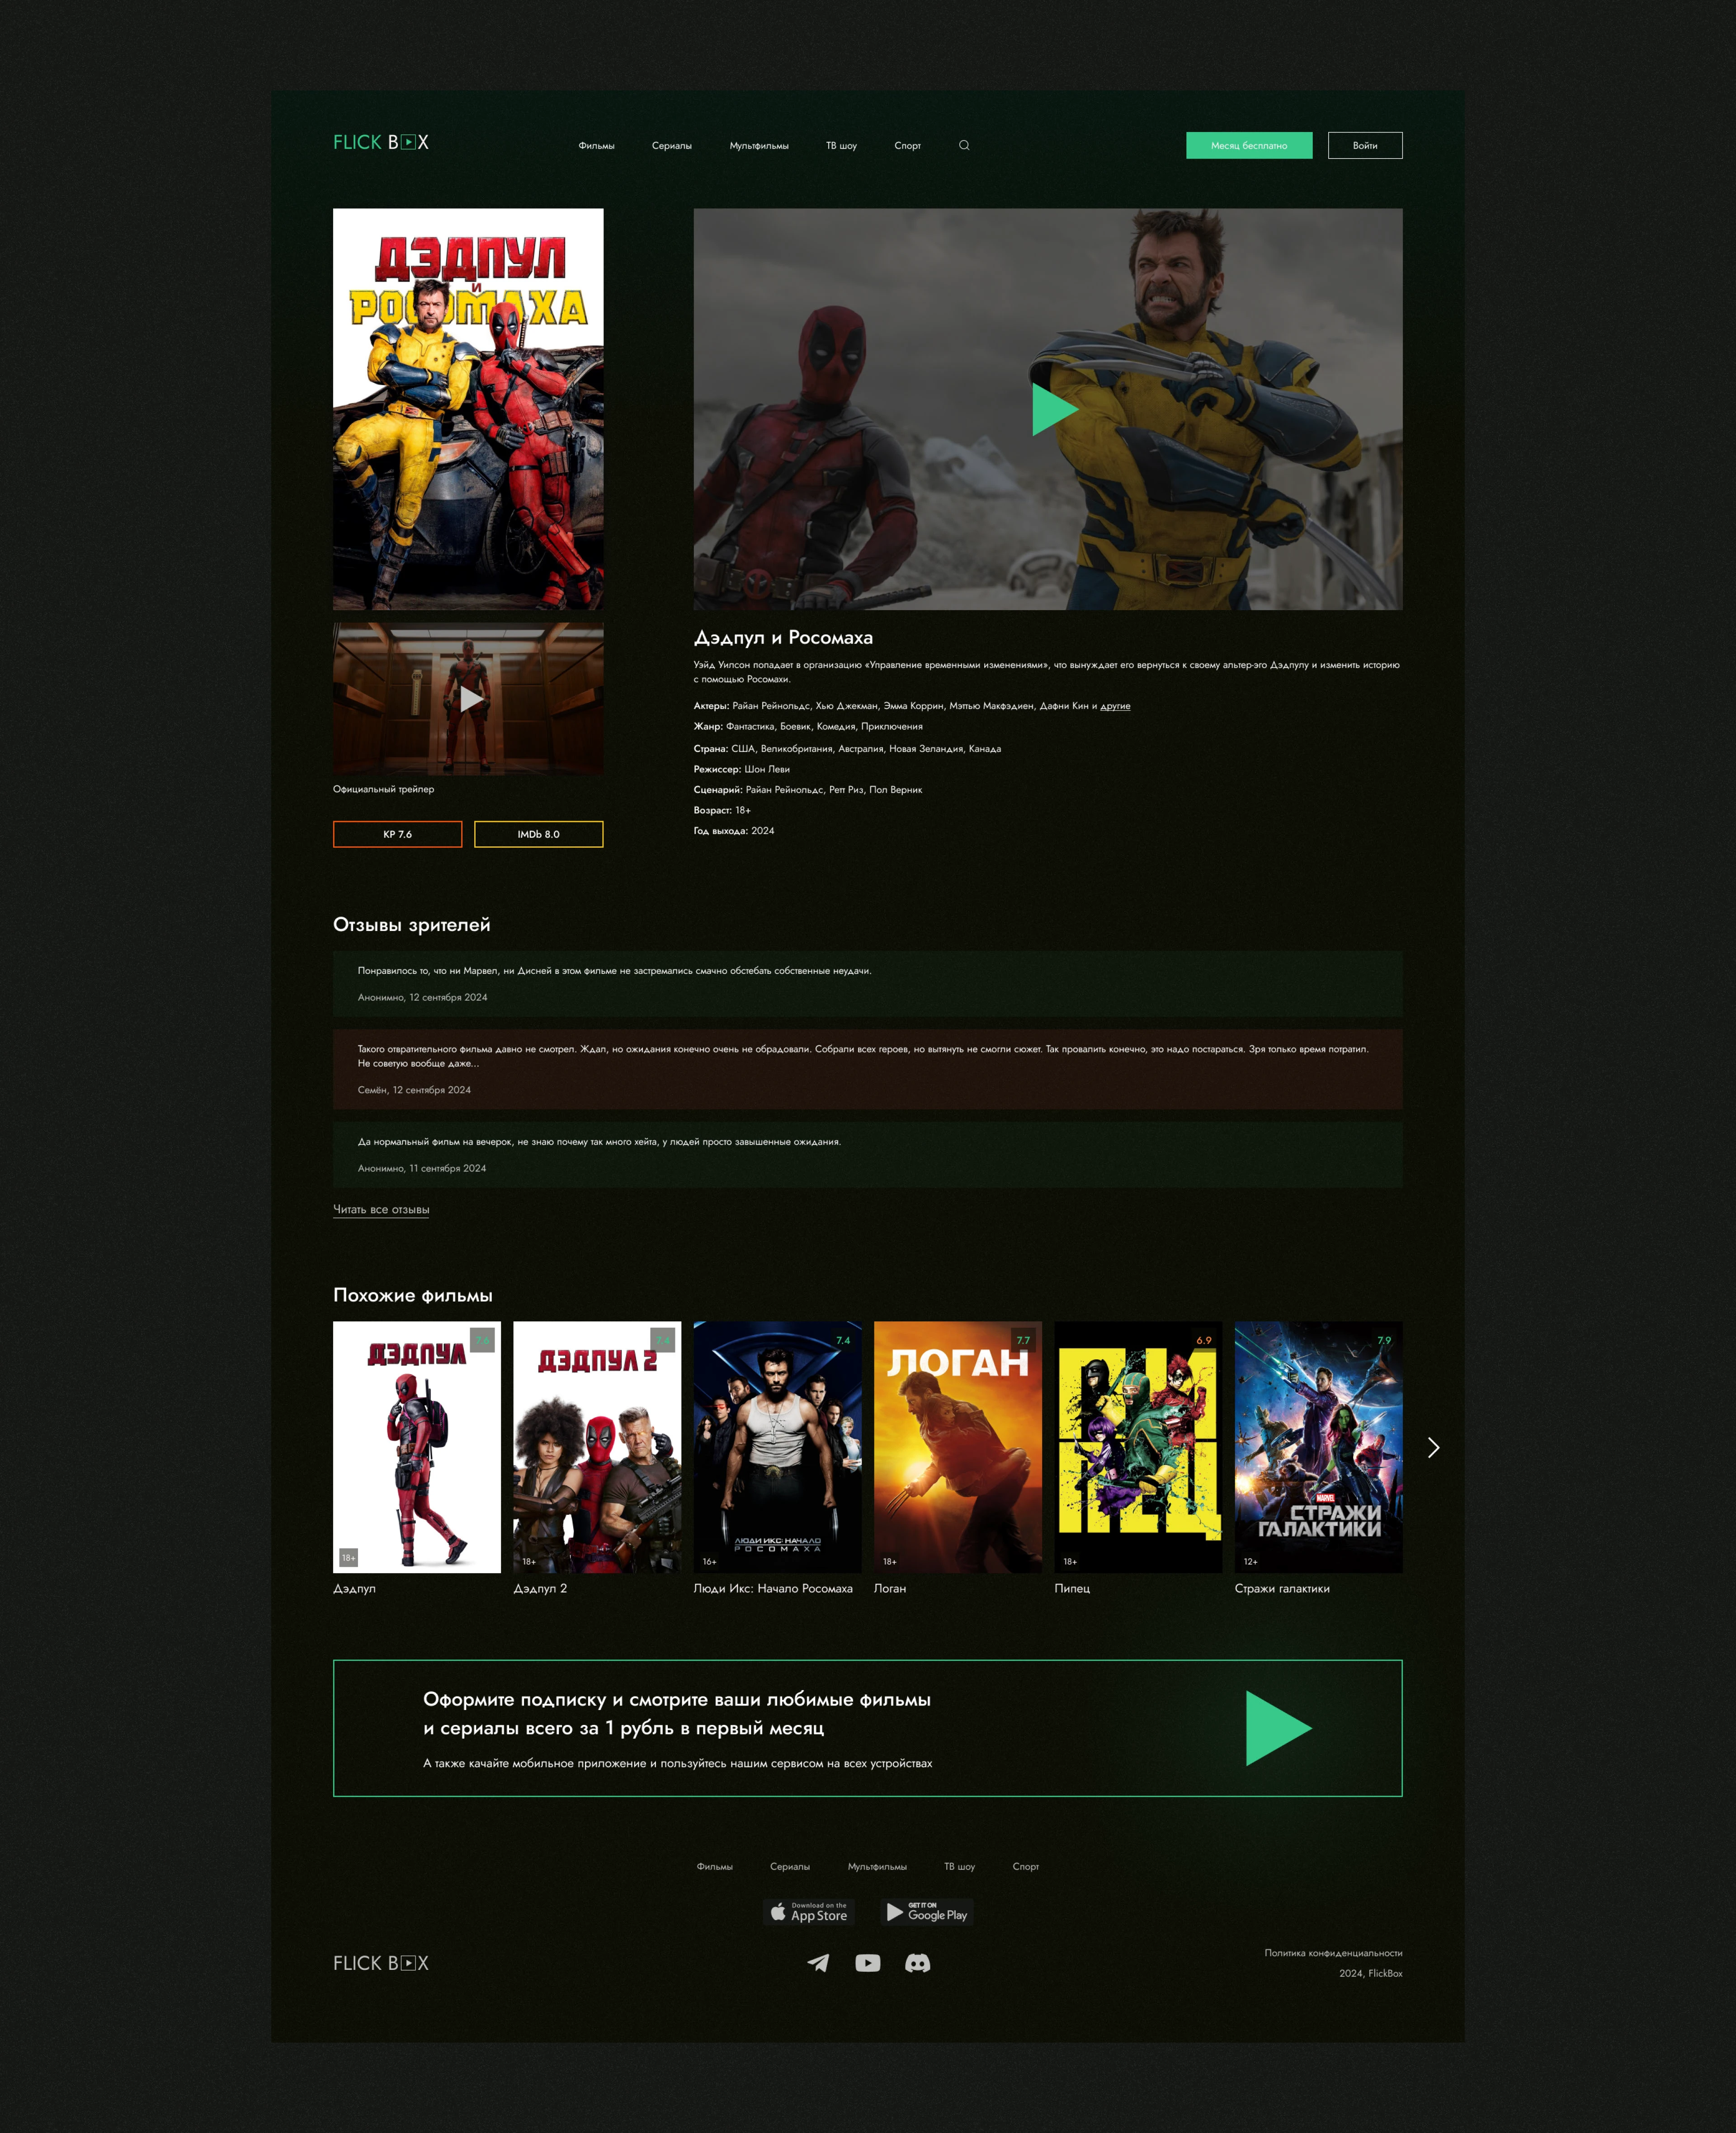
Task: Click the Год выхода: 2024 line
Action: (x=734, y=831)
